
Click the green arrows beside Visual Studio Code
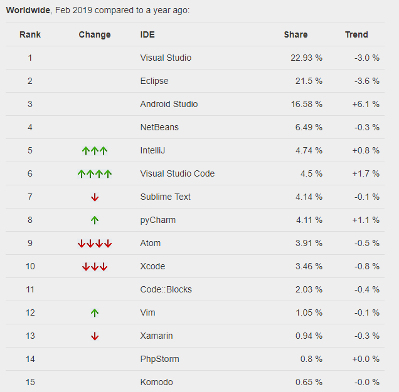point(95,173)
